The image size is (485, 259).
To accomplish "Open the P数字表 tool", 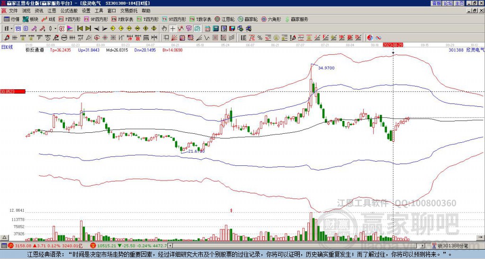I will click(x=123, y=19).
